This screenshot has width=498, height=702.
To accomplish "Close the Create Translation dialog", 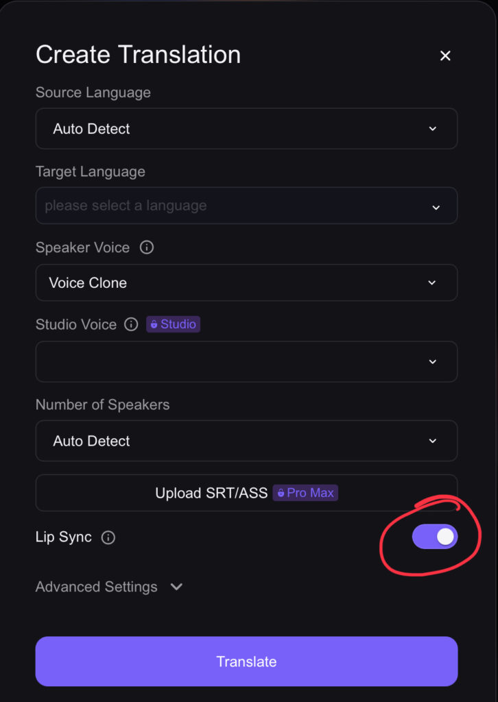I will pos(445,56).
